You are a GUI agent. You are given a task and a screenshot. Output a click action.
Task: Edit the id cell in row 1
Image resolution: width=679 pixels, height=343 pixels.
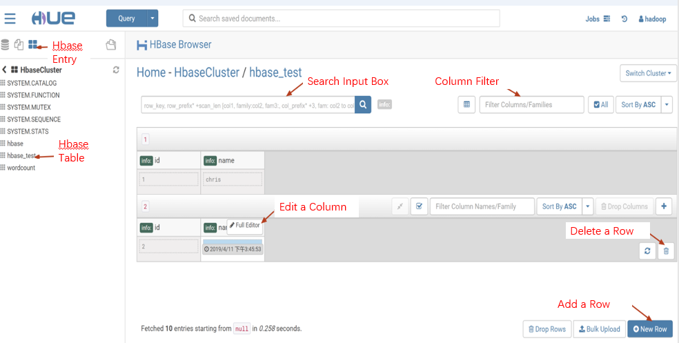pos(169,179)
